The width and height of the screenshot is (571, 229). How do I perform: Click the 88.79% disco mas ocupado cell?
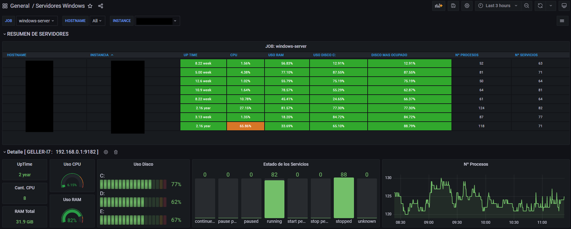410,126
